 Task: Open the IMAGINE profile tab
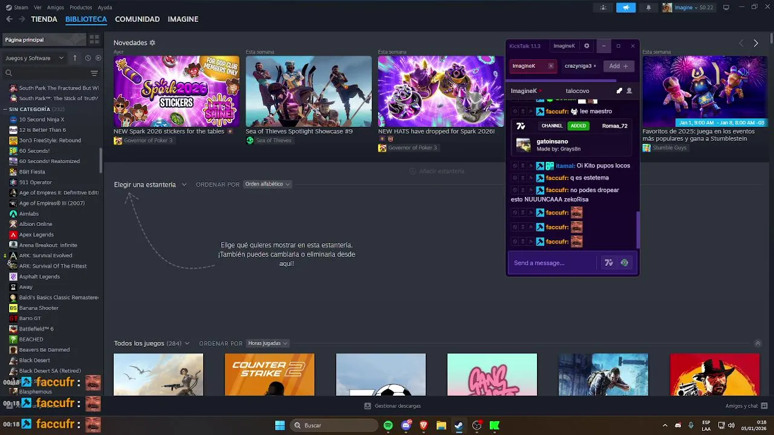coord(183,19)
